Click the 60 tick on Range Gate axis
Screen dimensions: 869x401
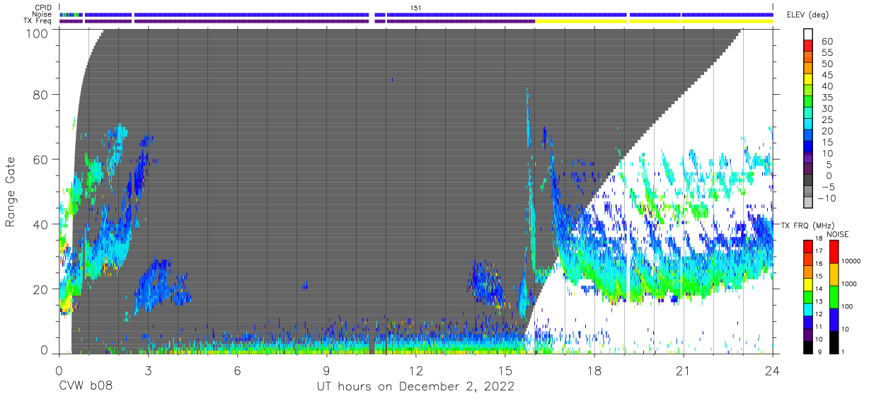tap(41, 160)
